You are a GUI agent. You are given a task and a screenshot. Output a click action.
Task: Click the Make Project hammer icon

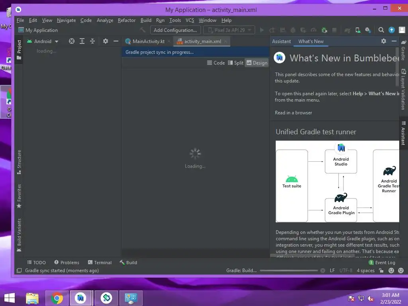coord(143,30)
